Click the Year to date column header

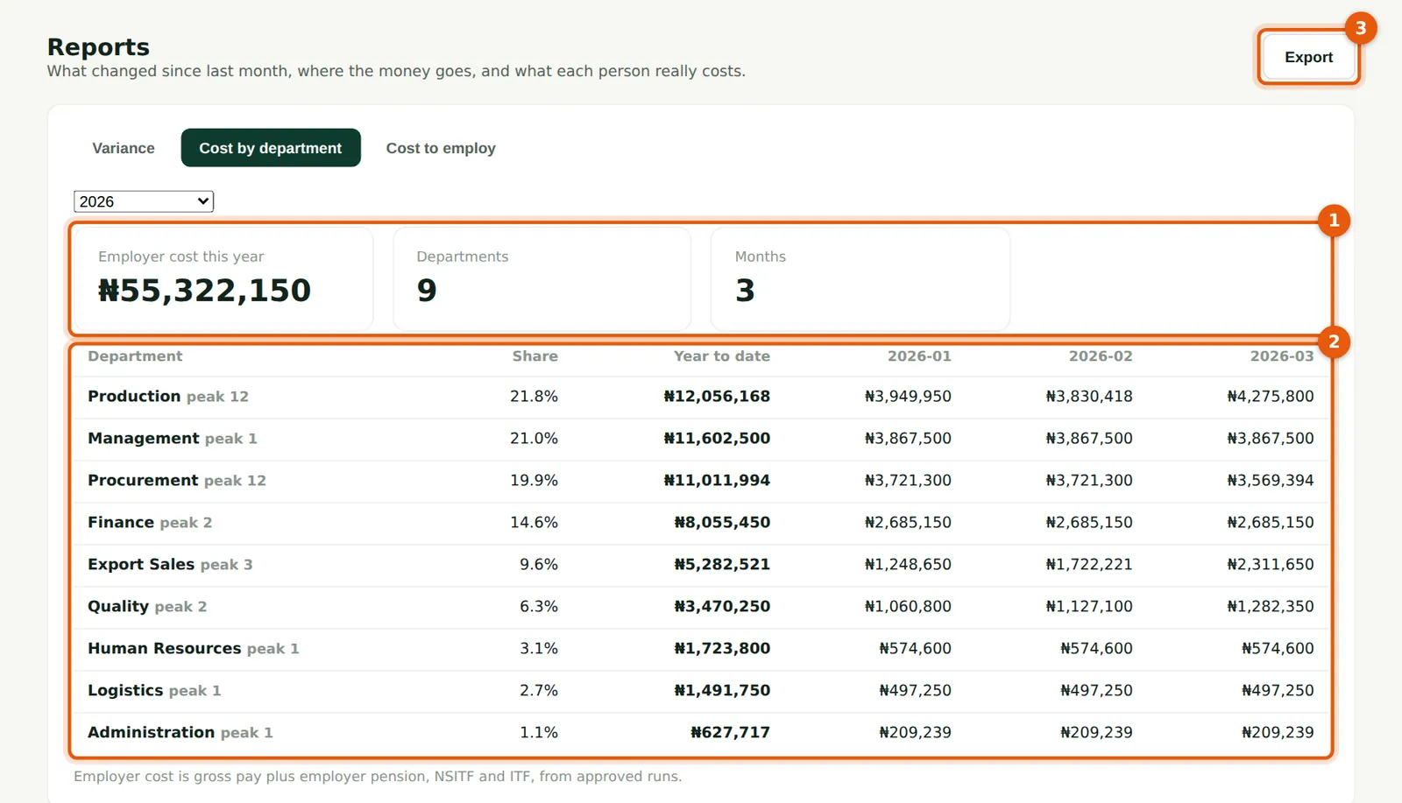tap(722, 356)
